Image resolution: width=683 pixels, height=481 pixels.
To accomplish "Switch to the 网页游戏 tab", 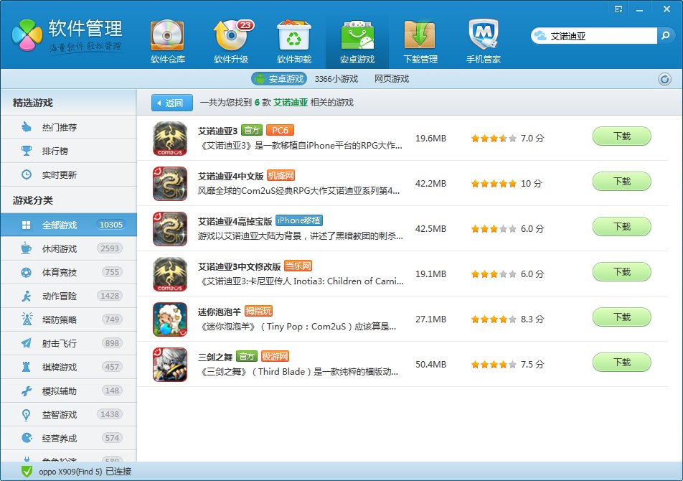I will coord(391,79).
